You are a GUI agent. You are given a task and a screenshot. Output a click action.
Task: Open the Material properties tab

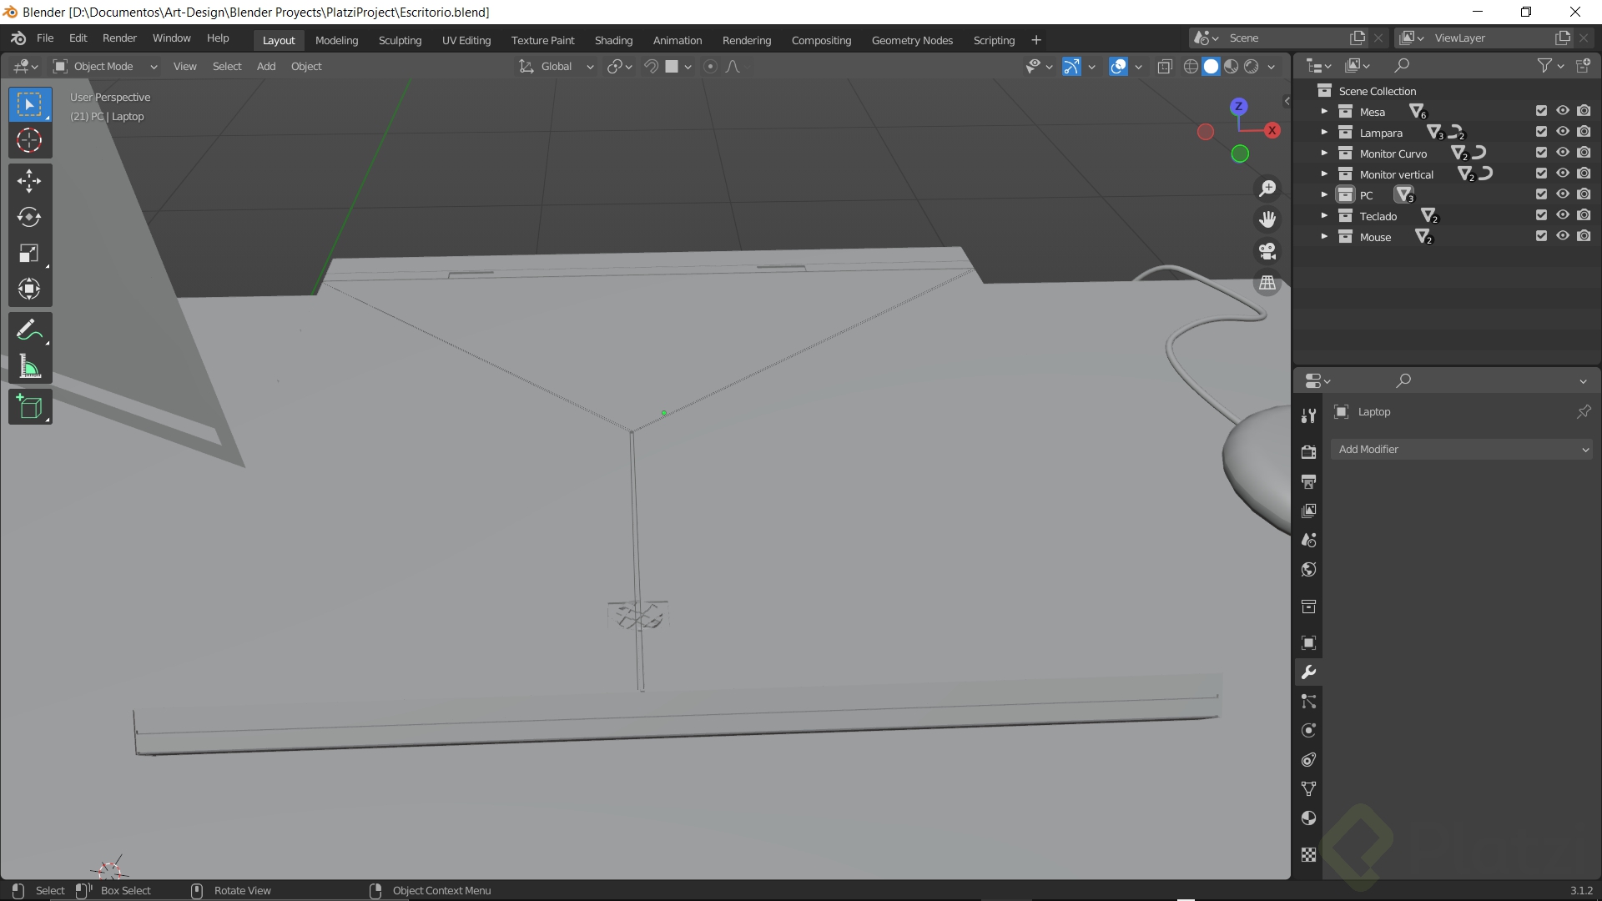tap(1308, 818)
